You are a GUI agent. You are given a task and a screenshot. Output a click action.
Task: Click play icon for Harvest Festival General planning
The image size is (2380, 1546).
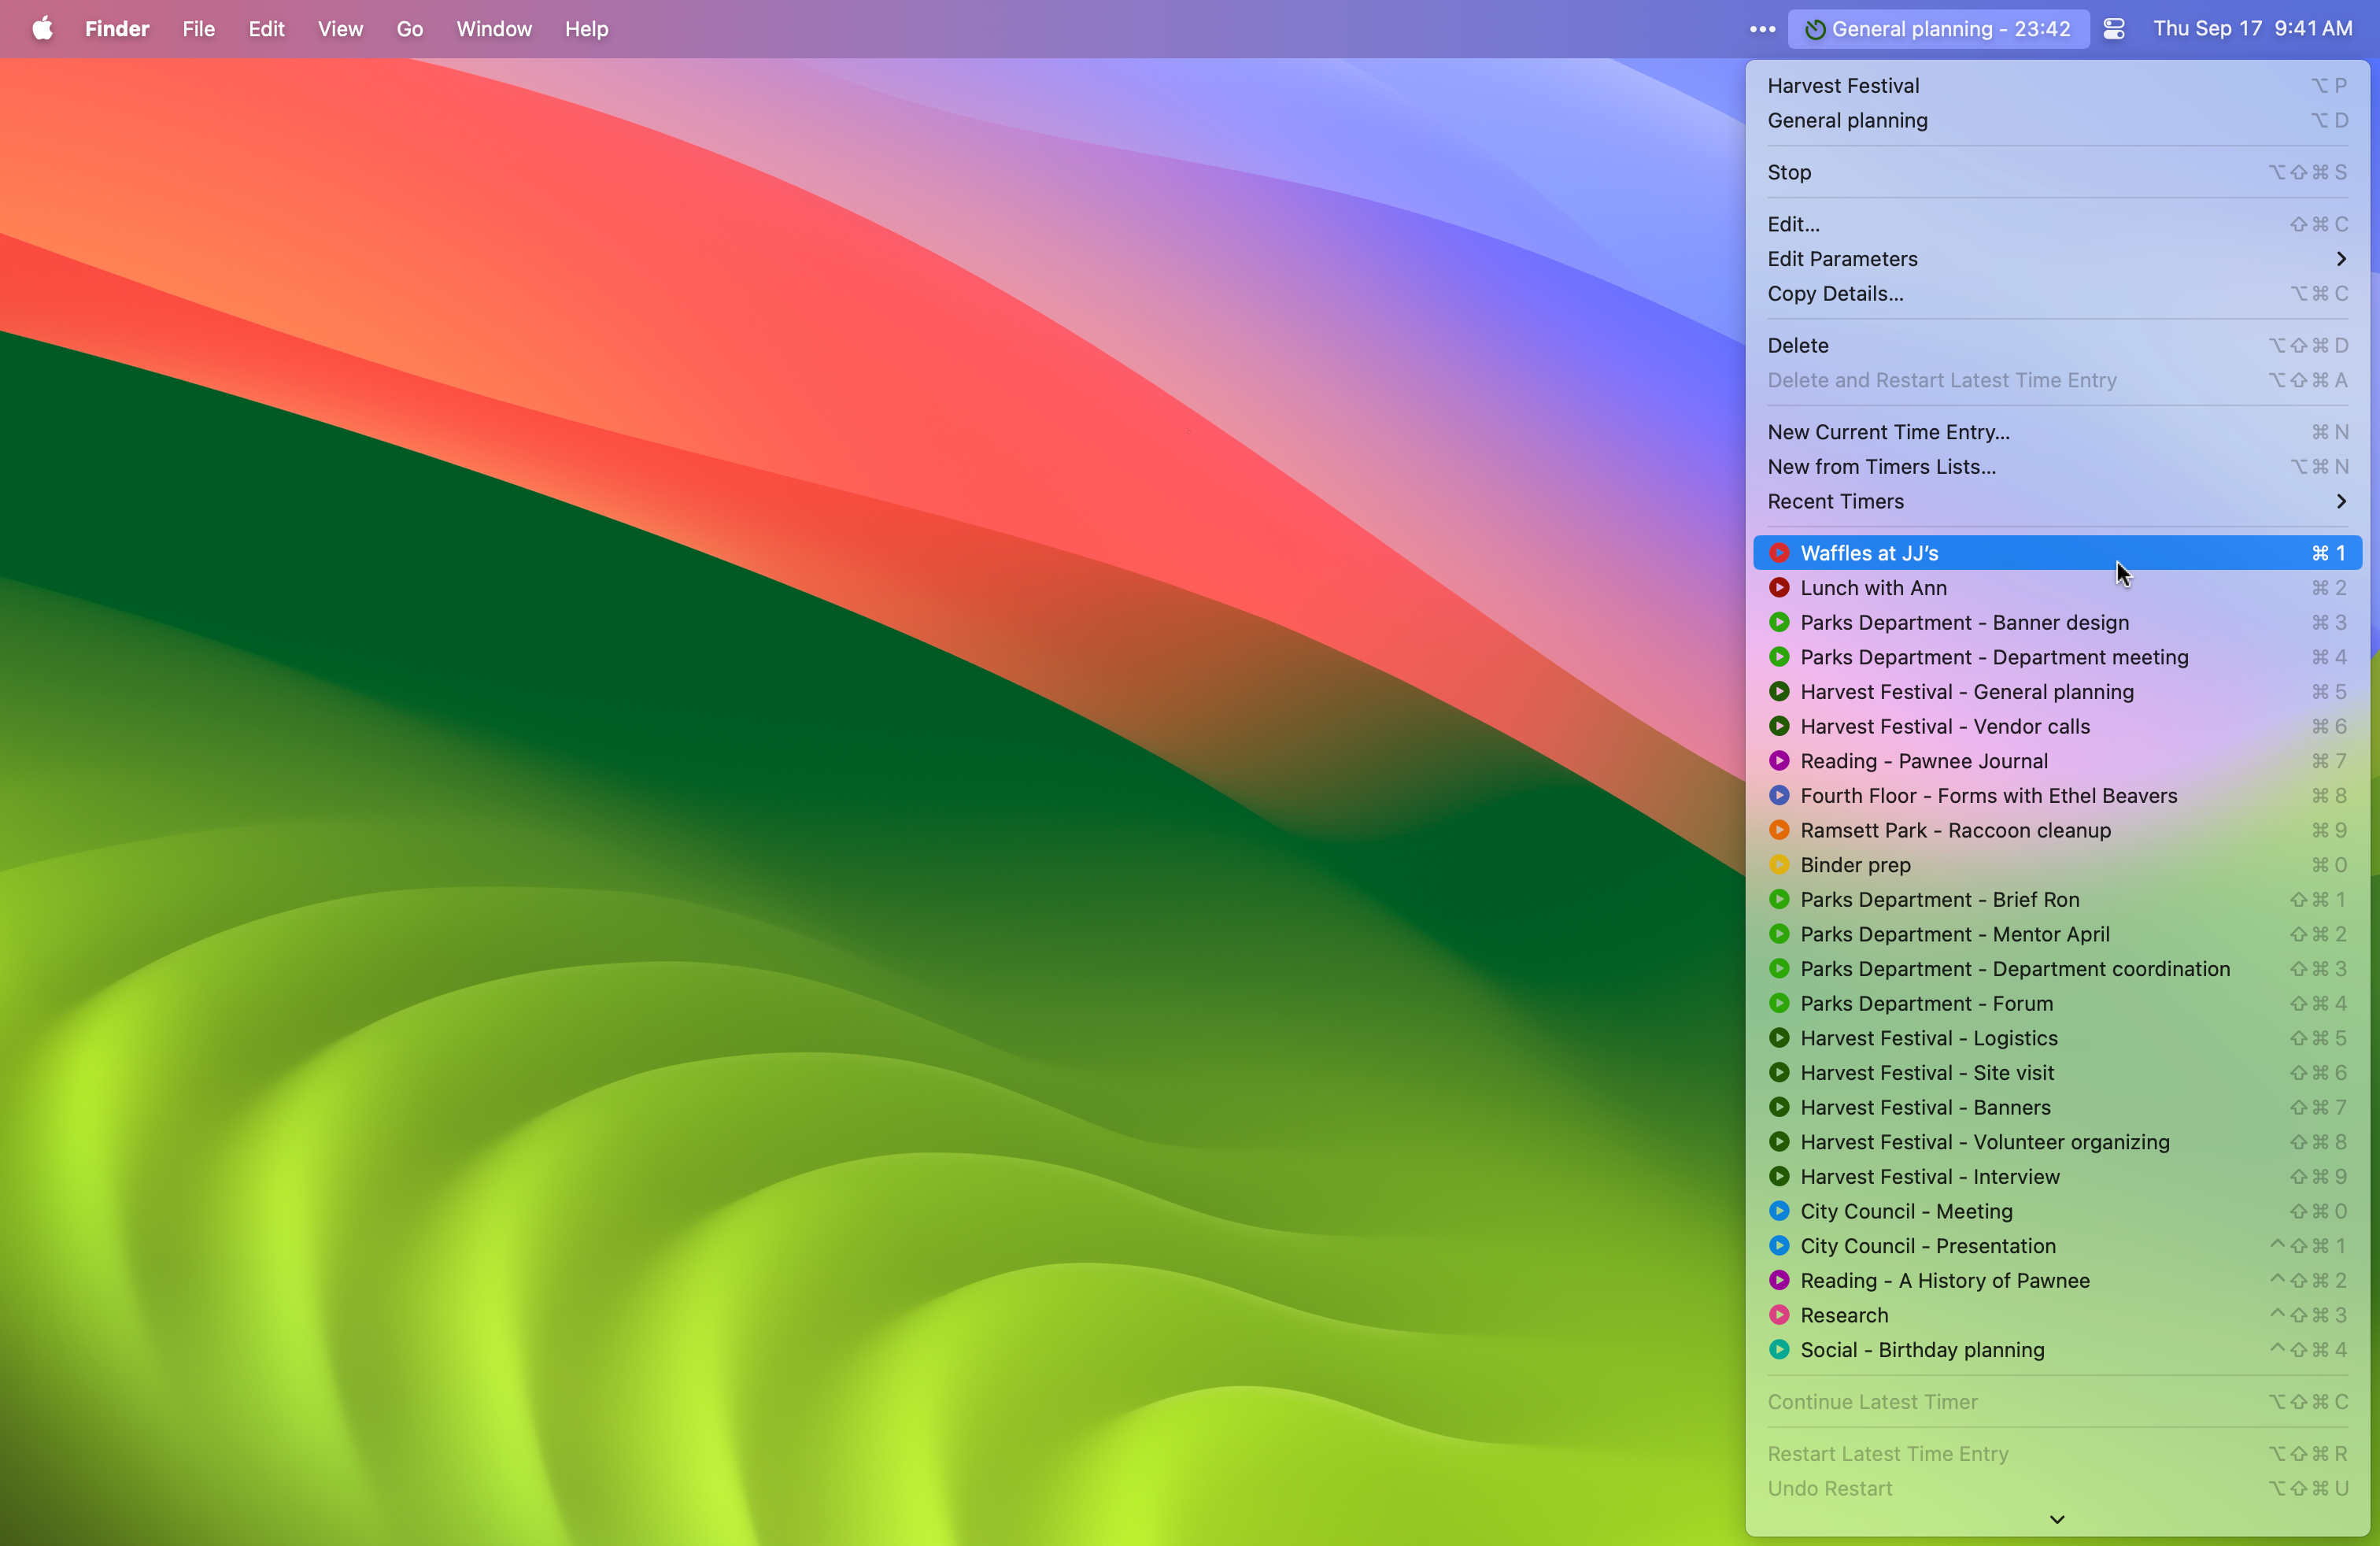coord(1778,691)
